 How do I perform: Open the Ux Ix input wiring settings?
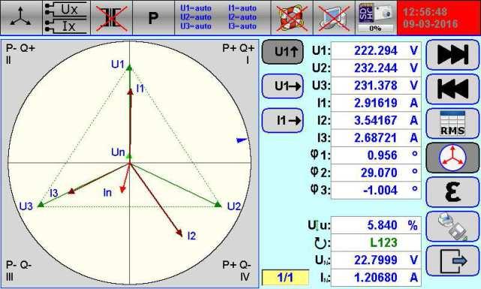(x=66, y=17)
